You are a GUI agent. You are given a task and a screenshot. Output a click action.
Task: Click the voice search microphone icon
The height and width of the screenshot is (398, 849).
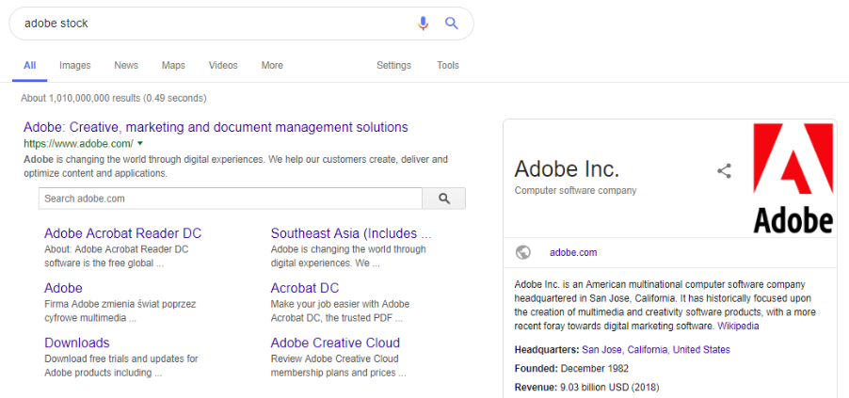click(424, 24)
